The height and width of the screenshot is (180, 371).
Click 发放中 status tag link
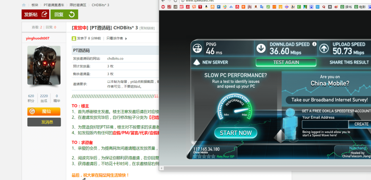click(x=80, y=28)
